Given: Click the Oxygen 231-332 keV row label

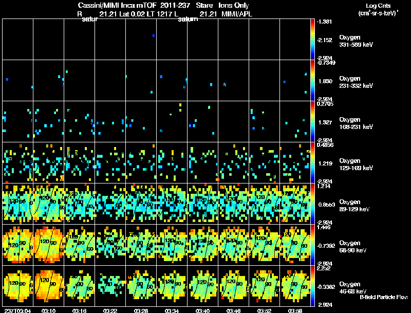Looking at the screenshot, I should [356, 82].
